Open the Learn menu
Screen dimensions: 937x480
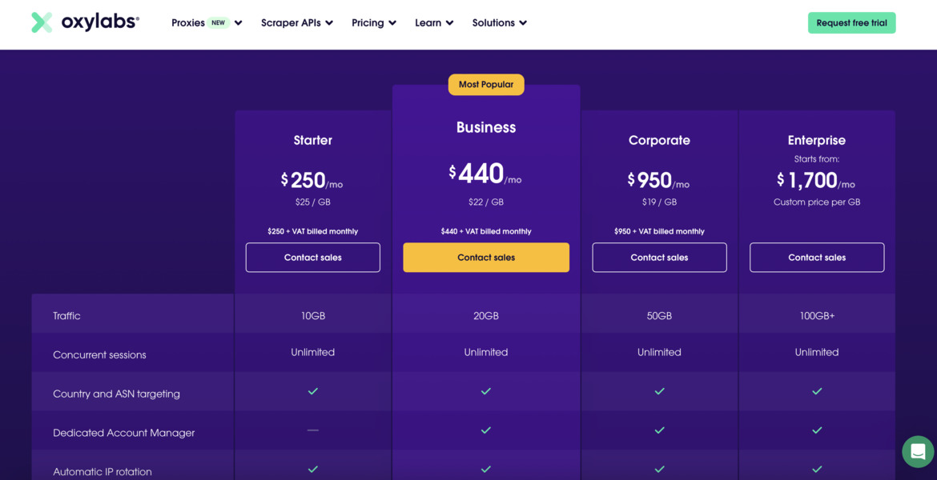(434, 22)
